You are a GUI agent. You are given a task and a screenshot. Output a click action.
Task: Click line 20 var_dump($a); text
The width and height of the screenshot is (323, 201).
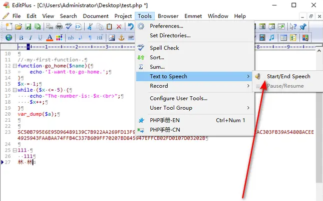(x=37, y=114)
